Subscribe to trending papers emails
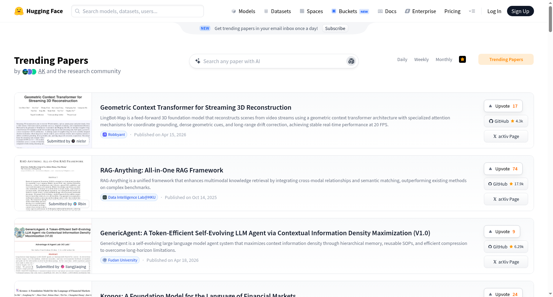 (335, 28)
